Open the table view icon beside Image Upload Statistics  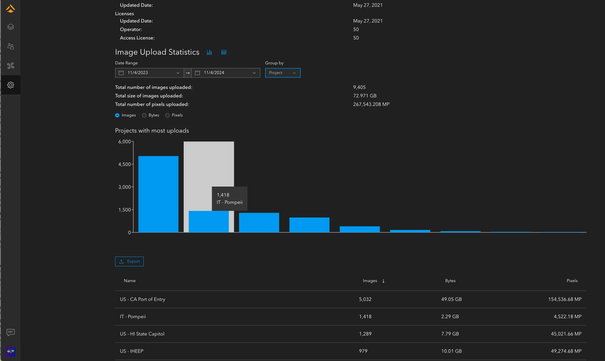[x=223, y=52]
